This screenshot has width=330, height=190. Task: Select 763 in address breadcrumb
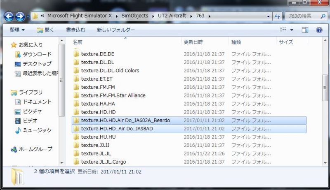tap(200, 16)
